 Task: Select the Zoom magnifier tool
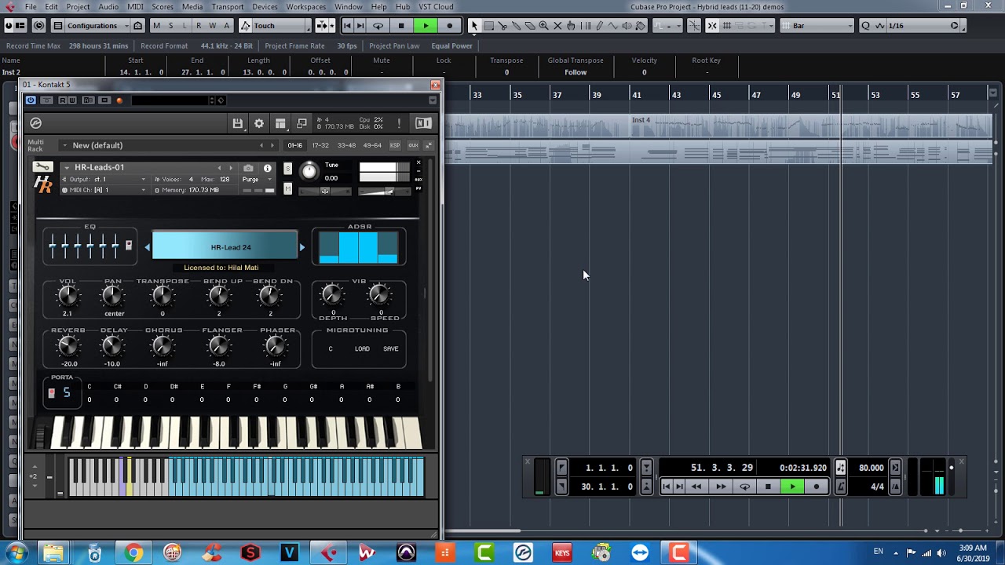[x=543, y=26]
